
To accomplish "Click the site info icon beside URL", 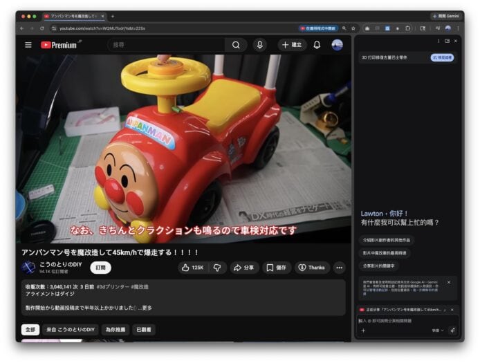I will point(54,28).
